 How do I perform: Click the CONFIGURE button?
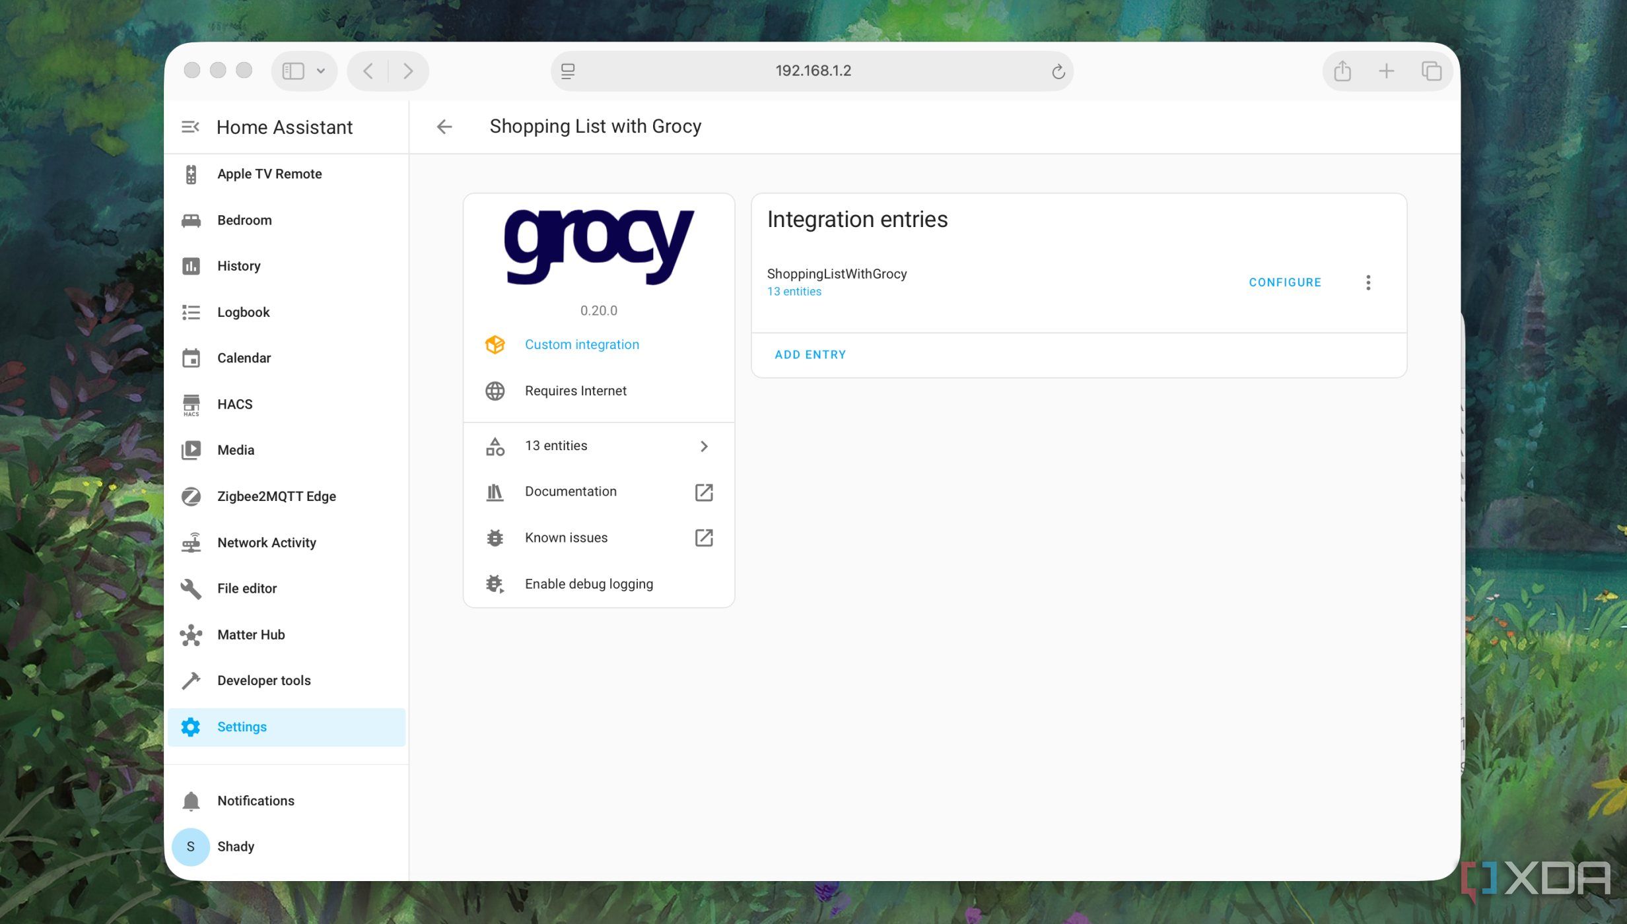click(1285, 282)
